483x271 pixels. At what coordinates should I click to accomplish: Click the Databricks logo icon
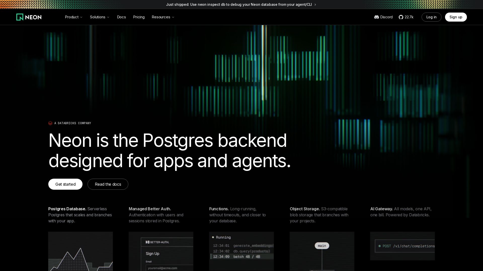50,123
